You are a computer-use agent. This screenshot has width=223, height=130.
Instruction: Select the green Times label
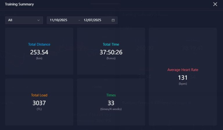click(111, 95)
